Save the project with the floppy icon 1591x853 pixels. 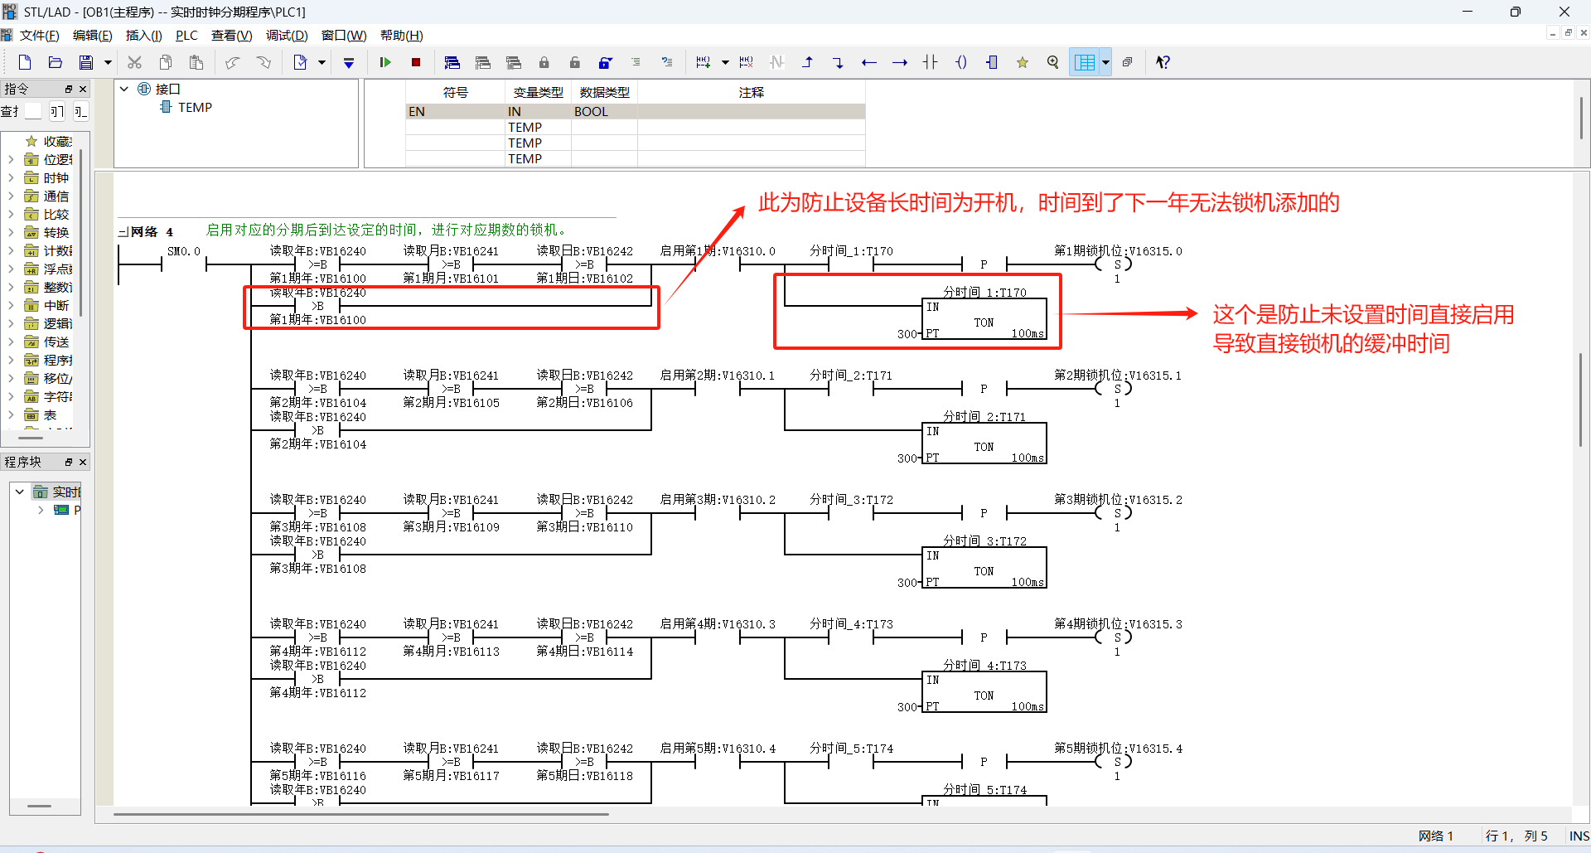tap(85, 62)
